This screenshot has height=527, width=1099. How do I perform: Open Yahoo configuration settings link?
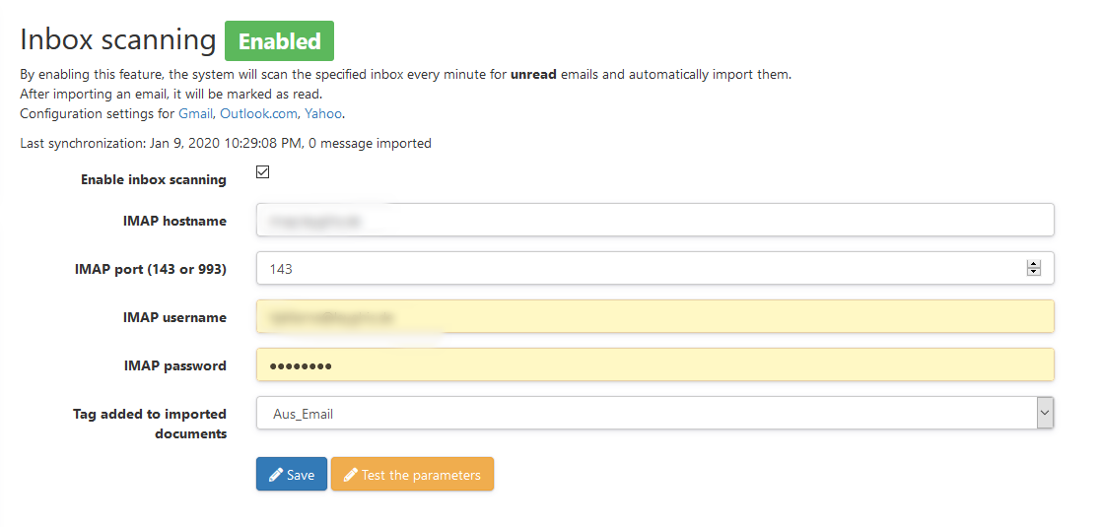pos(323,113)
